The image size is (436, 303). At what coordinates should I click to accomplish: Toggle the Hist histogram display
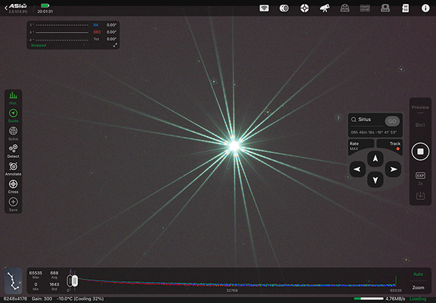pyautogui.click(x=13, y=97)
